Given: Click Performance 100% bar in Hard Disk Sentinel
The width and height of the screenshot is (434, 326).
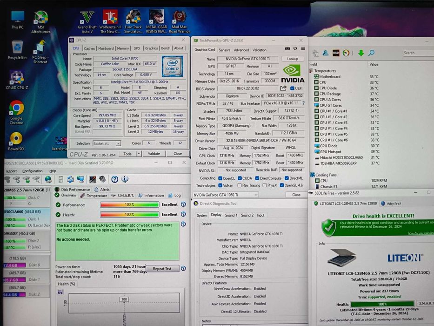Looking at the screenshot, I should click(x=129, y=204).
